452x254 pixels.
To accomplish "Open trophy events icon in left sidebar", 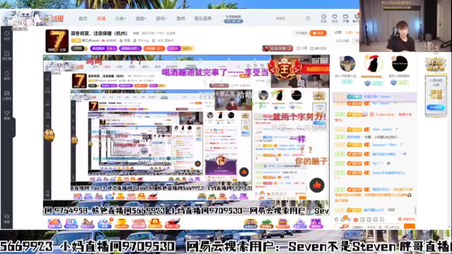I will (x=7, y=115).
